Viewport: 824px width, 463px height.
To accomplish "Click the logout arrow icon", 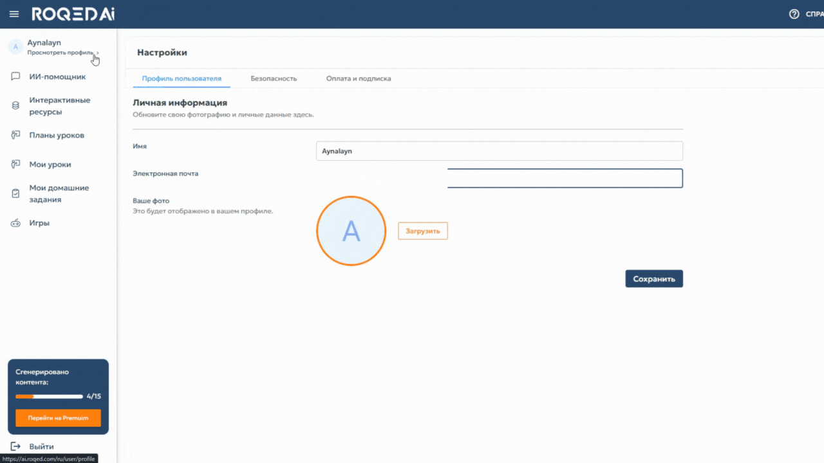I will coord(16,446).
